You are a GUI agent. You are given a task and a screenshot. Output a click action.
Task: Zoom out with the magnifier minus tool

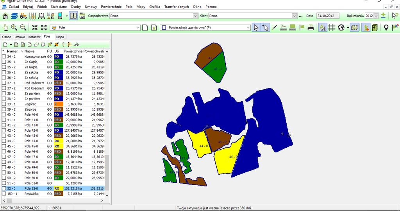[23, 27]
